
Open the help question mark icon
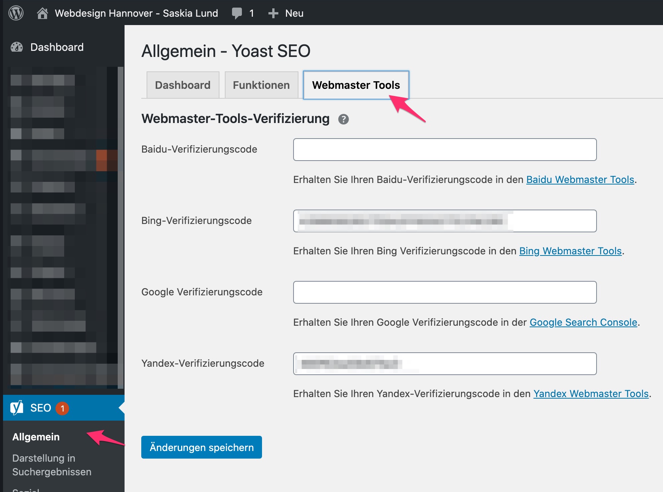(344, 119)
